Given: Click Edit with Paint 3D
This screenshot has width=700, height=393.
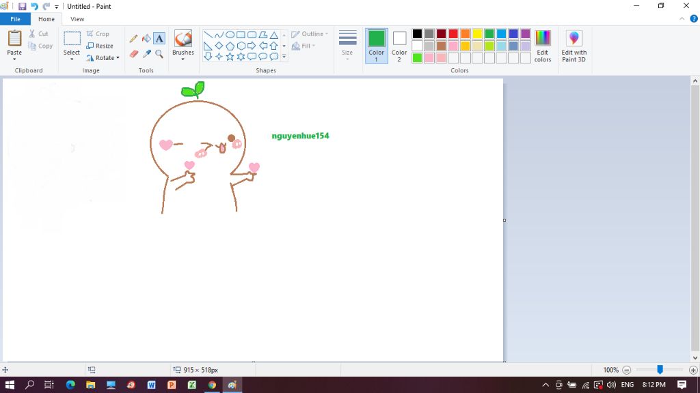Looking at the screenshot, I should click(574, 46).
